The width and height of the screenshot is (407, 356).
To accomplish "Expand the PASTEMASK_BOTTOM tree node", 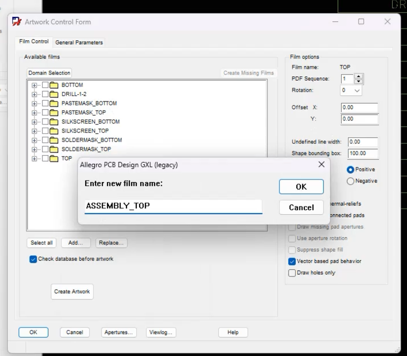I will pyautogui.click(x=34, y=104).
